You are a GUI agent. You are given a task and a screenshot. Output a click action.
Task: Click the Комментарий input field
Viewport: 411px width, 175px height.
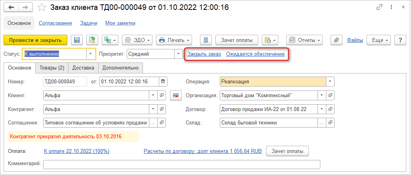[182, 164]
